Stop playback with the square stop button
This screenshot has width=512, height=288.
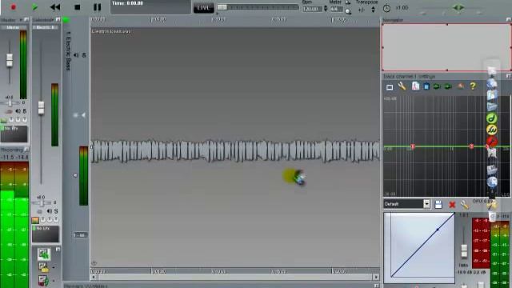click(77, 7)
